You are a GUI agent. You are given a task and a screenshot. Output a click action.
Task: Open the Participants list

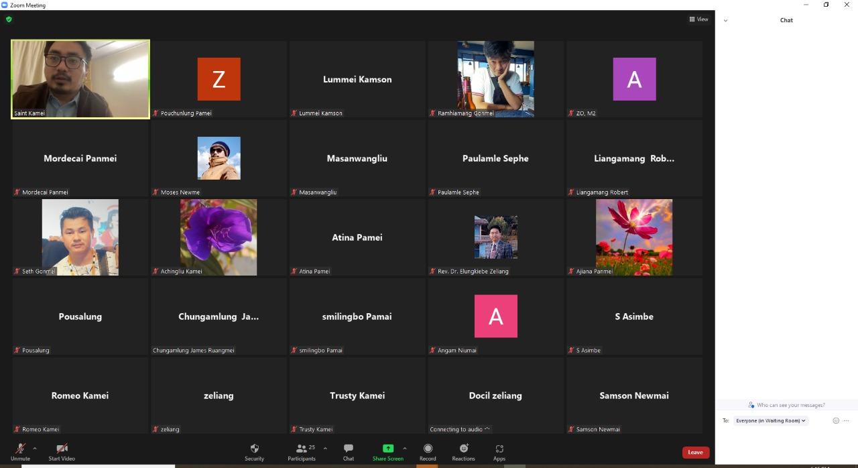coord(302,451)
